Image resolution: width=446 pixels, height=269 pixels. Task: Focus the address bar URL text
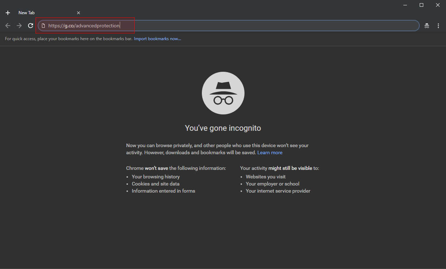pyautogui.click(x=84, y=26)
